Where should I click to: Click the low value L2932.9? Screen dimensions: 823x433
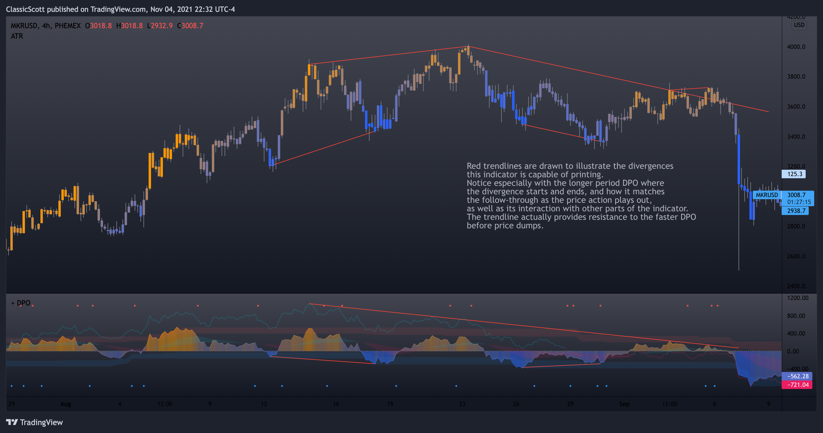coord(160,26)
